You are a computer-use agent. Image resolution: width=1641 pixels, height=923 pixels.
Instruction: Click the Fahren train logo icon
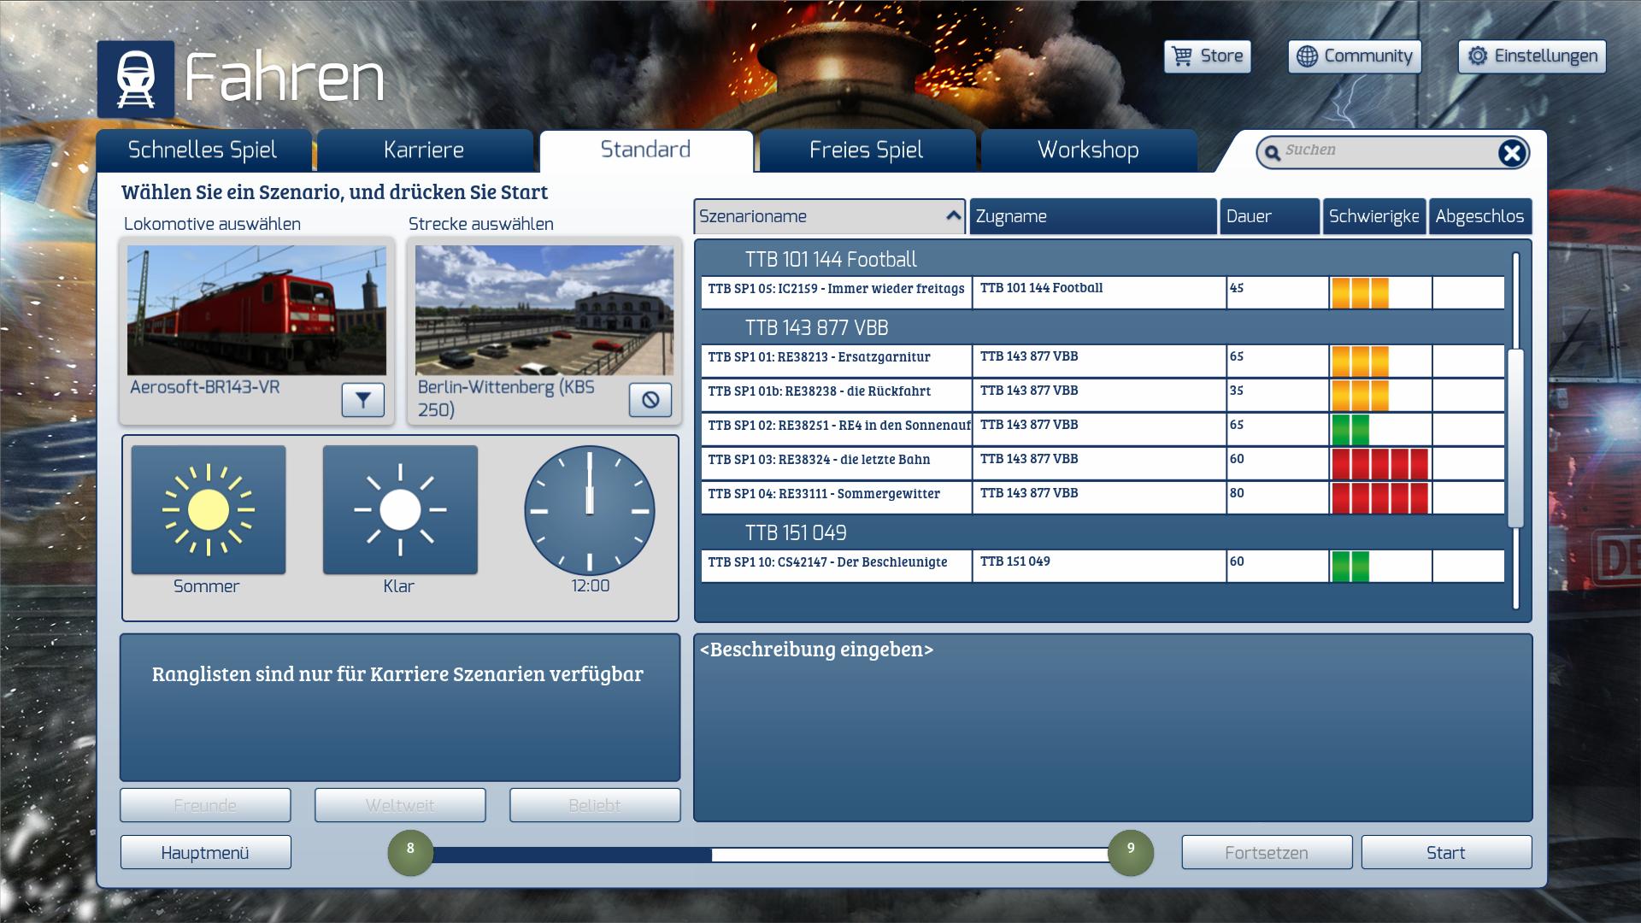pos(136,79)
